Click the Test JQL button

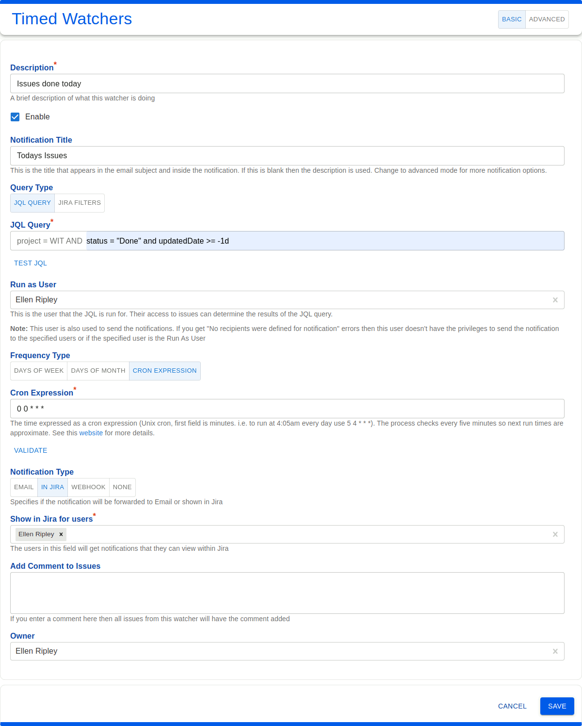click(31, 263)
